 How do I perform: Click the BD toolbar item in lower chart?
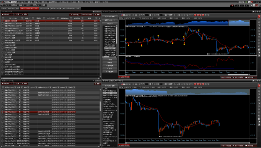pyautogui.click(x=136, y=84)
